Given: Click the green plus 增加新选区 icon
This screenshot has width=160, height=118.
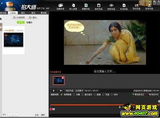Looking at the screenshot, I should coord(133,94).
